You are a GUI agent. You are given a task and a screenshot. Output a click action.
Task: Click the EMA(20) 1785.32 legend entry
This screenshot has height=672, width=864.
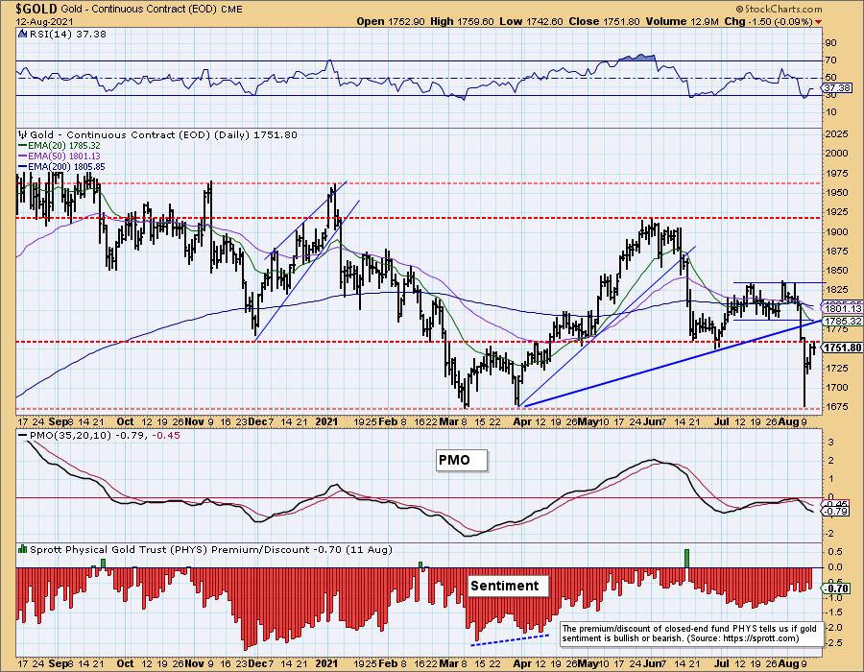[60, 145]
